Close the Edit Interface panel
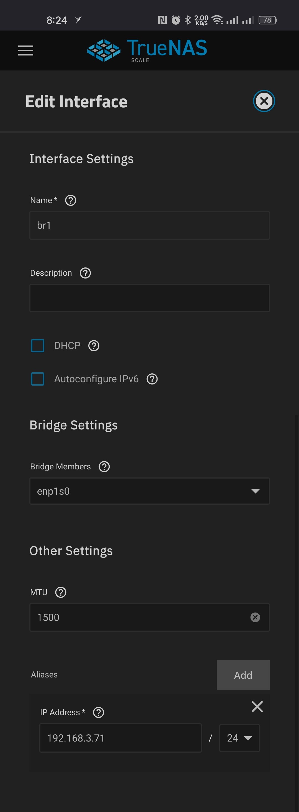 pos(264,101)
